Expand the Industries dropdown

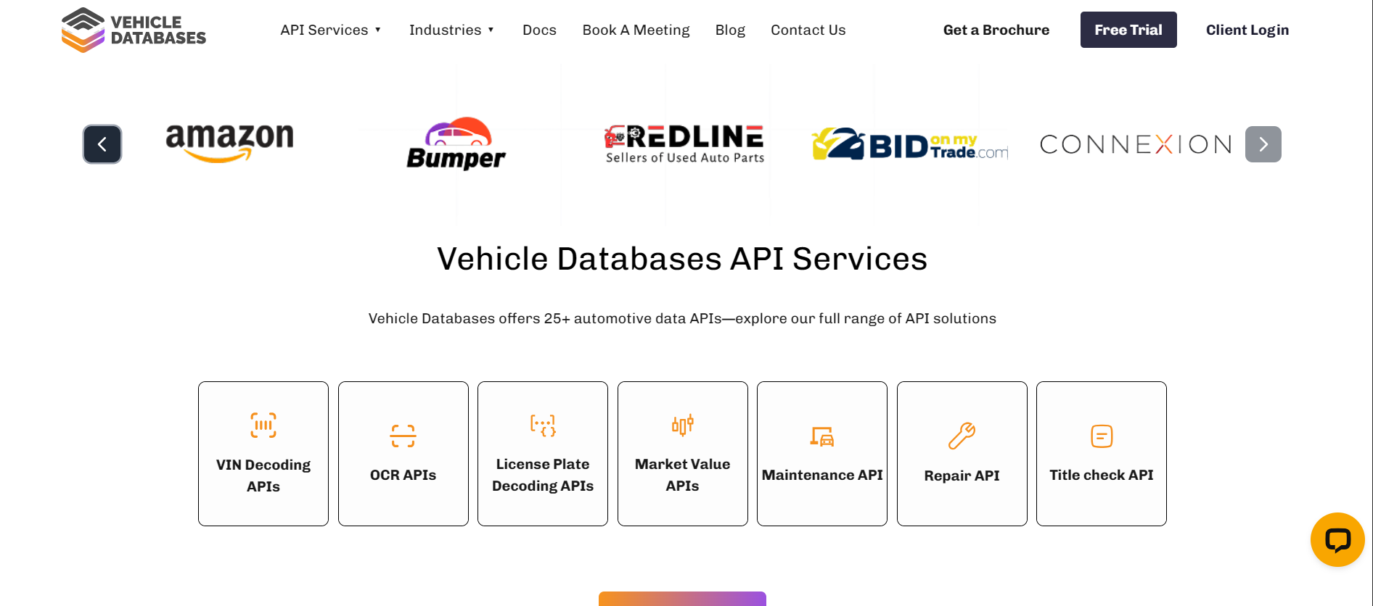[451, 30]
